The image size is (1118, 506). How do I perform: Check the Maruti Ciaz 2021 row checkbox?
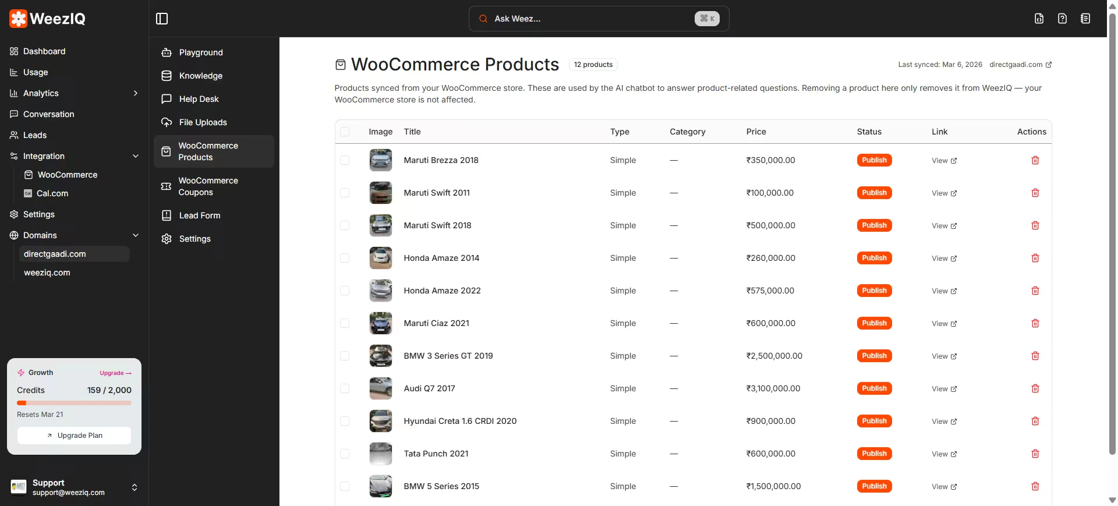coord(345,323)
